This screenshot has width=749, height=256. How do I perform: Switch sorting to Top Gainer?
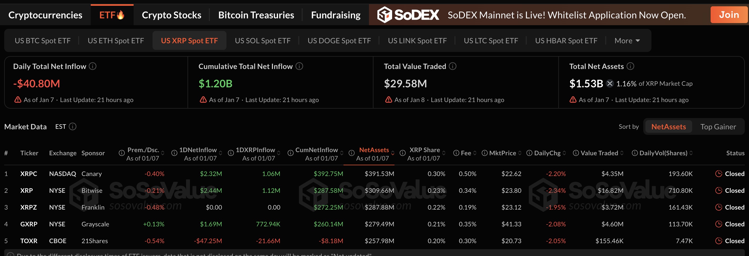pos(718,127)
